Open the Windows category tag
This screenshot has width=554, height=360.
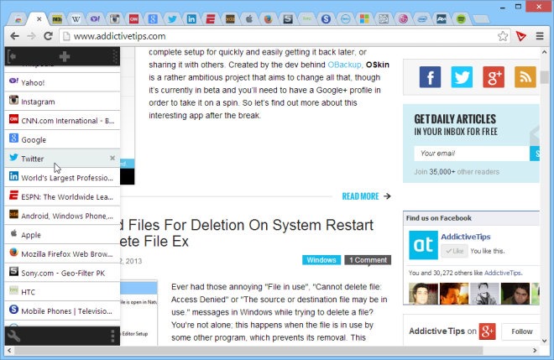coord(321,260)
